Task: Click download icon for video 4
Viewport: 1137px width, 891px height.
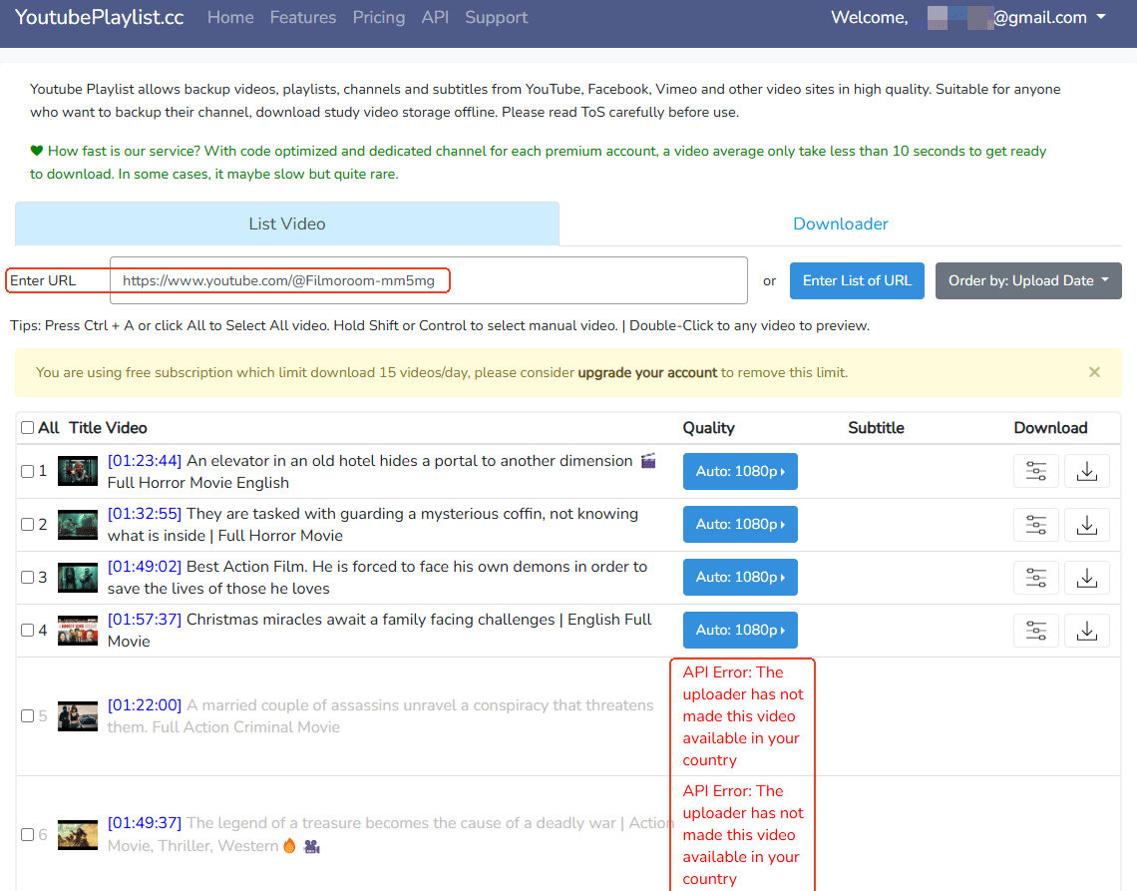Action: pyautogui.click(x=1087, y=631)
